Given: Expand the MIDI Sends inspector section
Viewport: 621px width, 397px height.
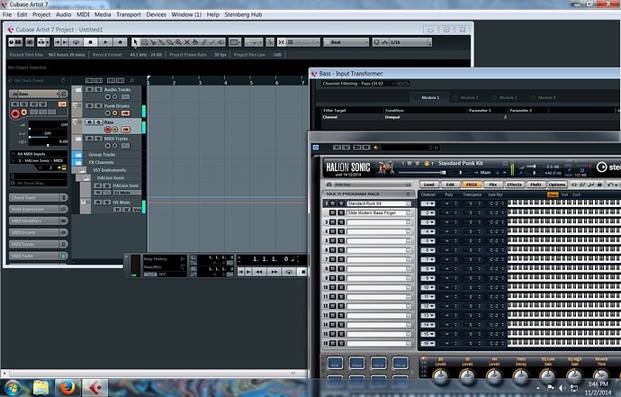Looking at the screenshot, I should (39, 244).
